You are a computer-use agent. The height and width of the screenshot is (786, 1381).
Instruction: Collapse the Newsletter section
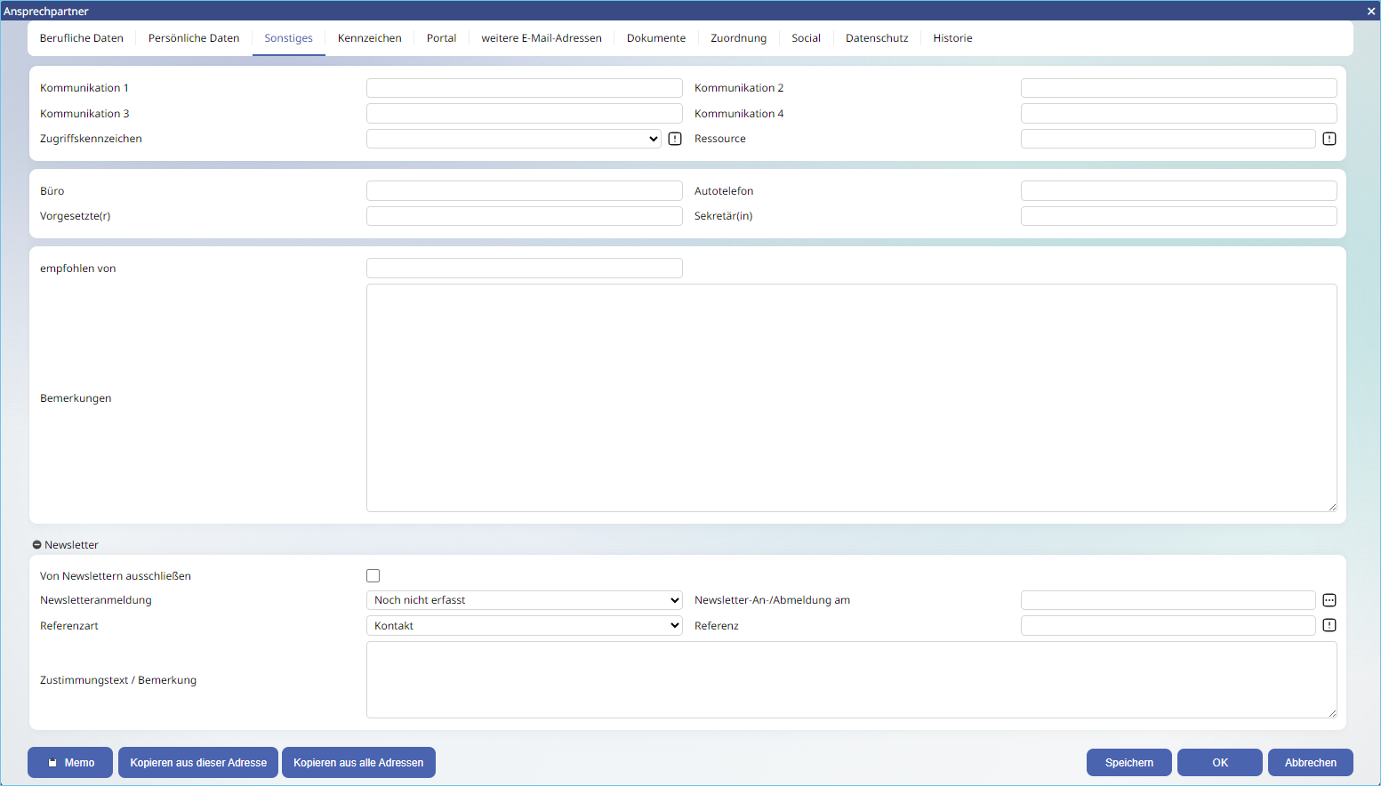coord(37,545)
